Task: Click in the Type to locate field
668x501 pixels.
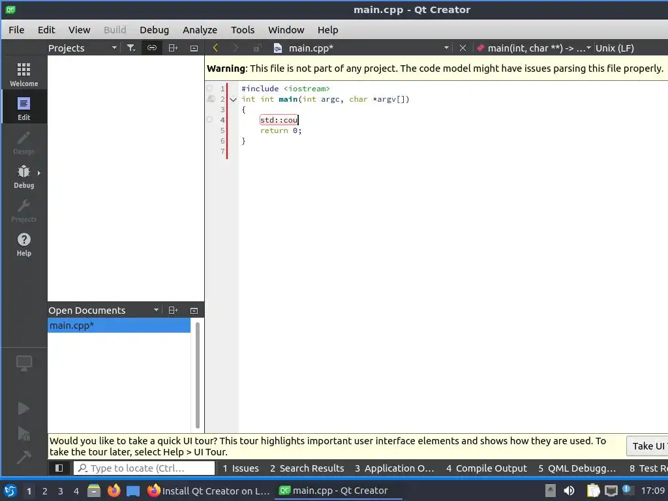Action: click(144, 468)
